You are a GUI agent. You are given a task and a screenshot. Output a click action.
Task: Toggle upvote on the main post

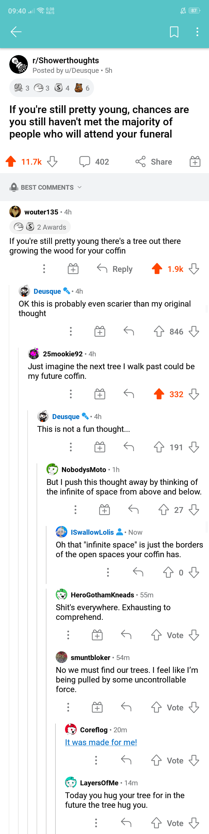(11, 161)
